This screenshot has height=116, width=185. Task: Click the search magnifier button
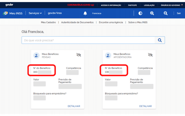pos(160,40)
